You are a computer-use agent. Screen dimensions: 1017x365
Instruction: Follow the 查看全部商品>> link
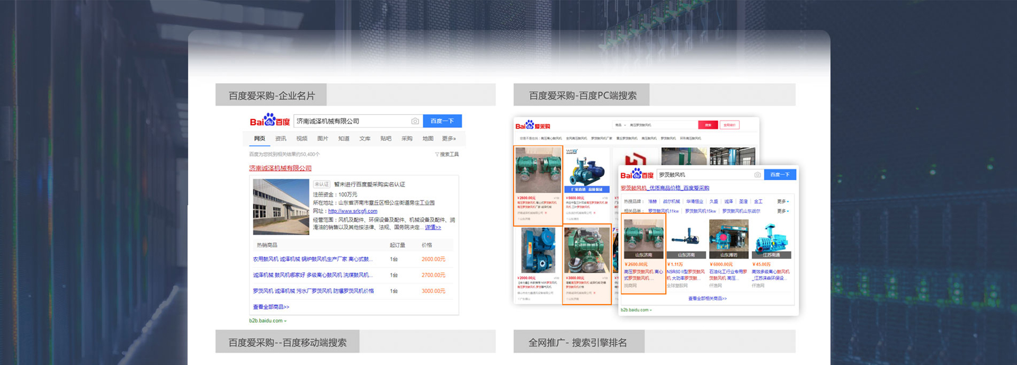[271, 307]
